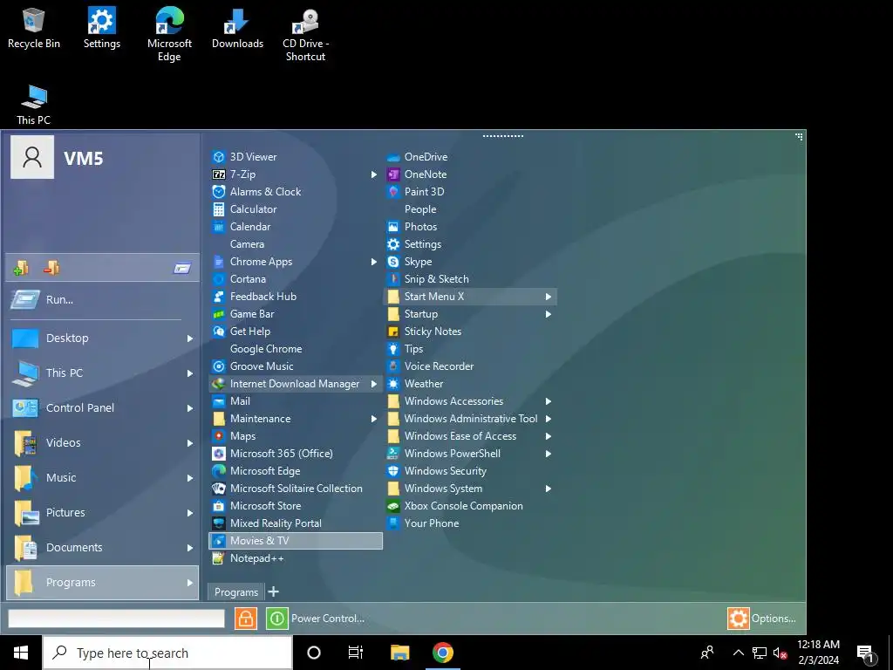Open Power Control...
This screenshot has height=670, width=893.
pos(316,619)
